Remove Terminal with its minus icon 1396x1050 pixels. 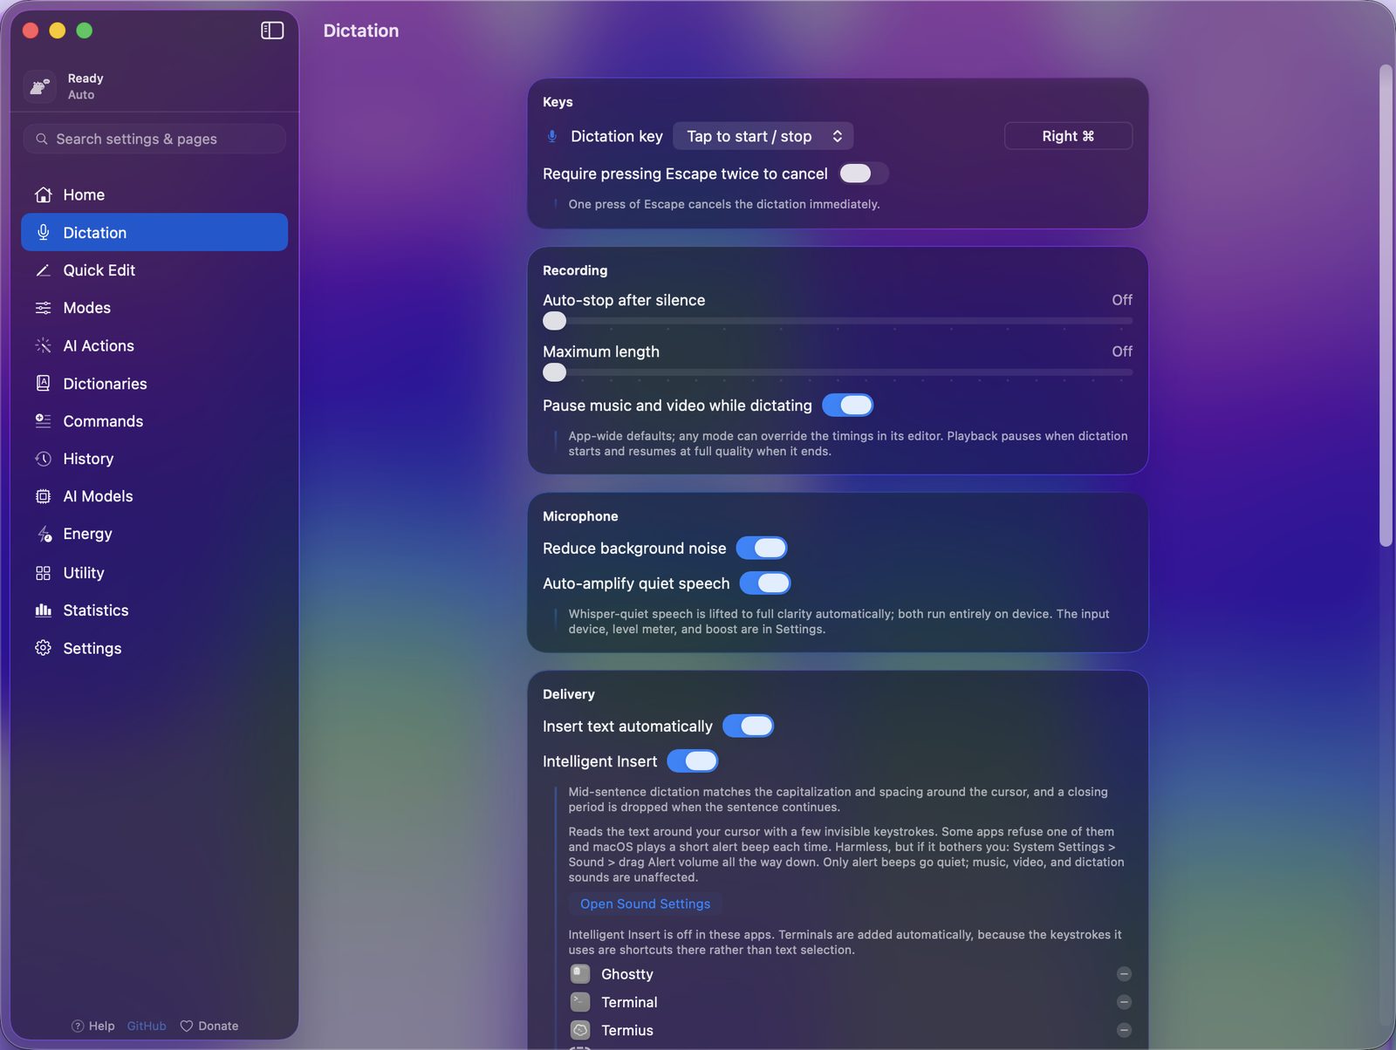tap(1124, 1002)
